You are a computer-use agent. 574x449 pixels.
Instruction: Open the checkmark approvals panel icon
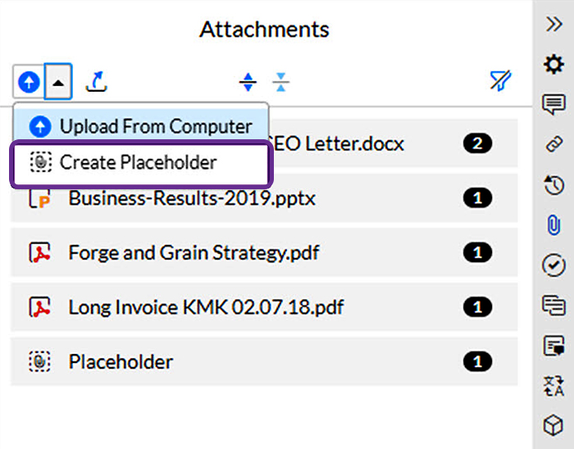554,265
